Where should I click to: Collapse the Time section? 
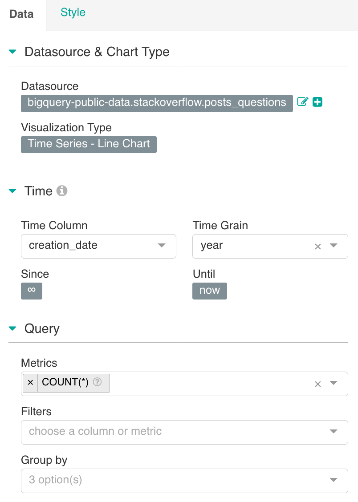[x=13, y=191]
